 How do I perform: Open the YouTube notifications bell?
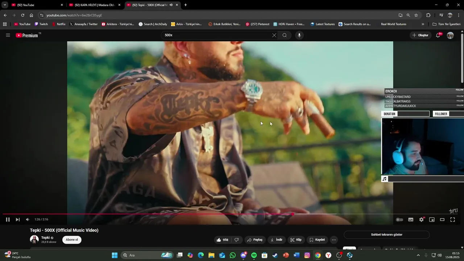point(438,35)
